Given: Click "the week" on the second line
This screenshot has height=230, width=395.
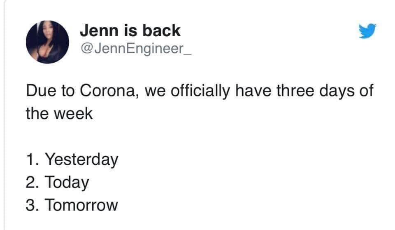Looking at the screenshot, I should (59, 113).
